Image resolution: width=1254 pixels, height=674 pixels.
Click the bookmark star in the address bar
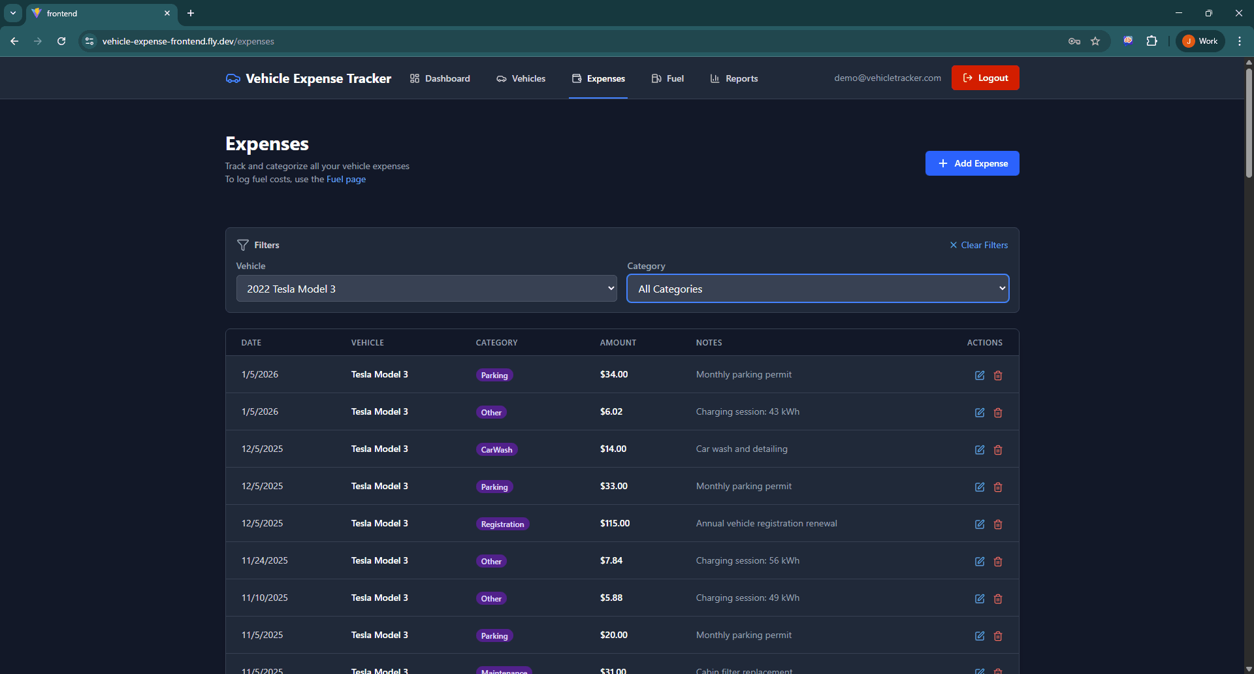[1095, 40]
